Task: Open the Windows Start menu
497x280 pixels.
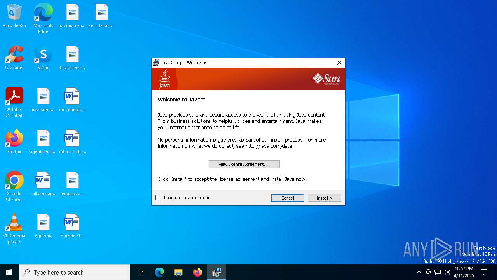Action: [x=9, y=272]
